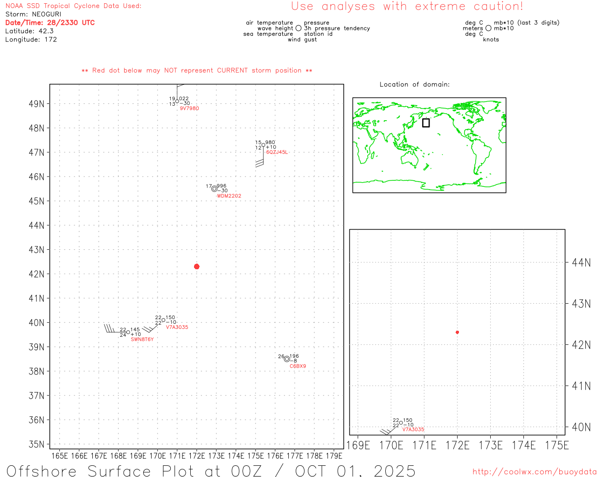Click the station circle marker above 9V7980

pyautogui.click(x=177, y=101)
